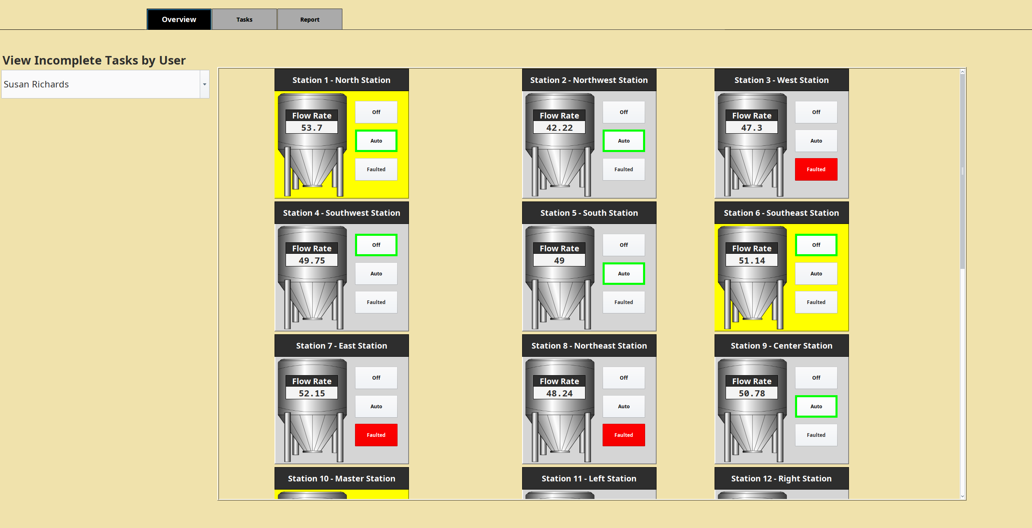Click Station 3 flow rate value 47.3

click(752, 128)
